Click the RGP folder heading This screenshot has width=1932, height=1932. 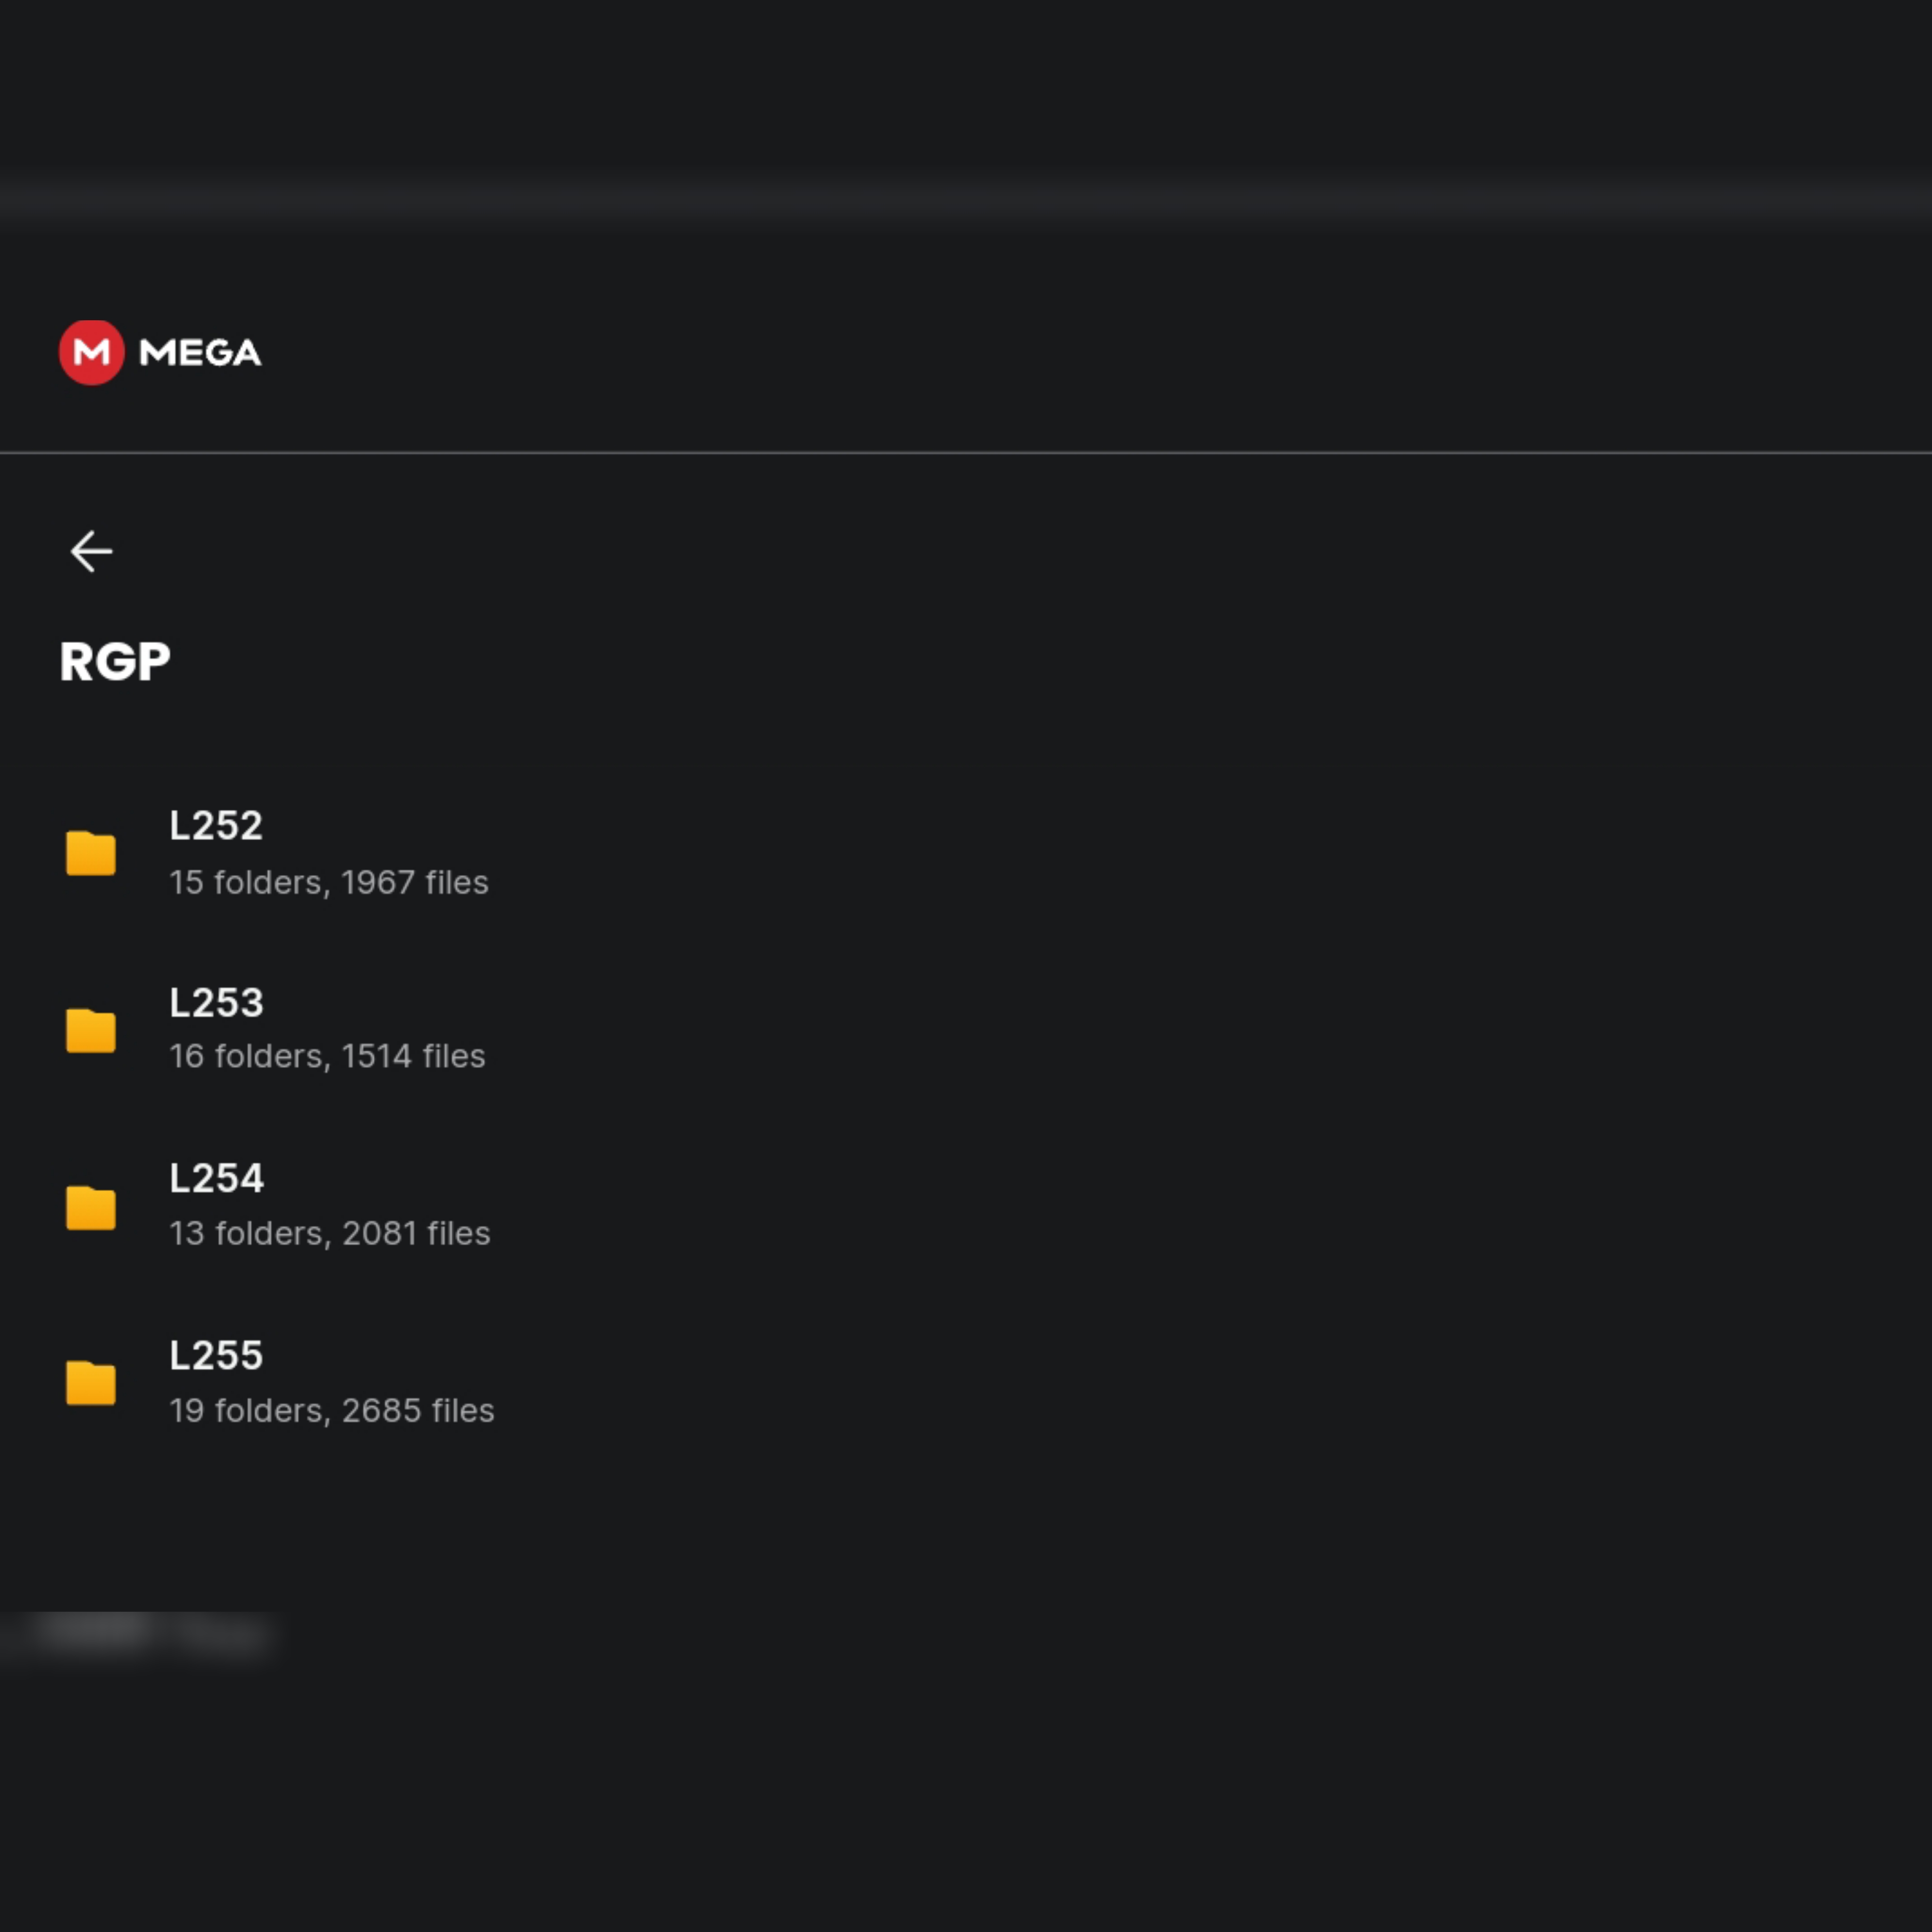(x=115, y=662)
